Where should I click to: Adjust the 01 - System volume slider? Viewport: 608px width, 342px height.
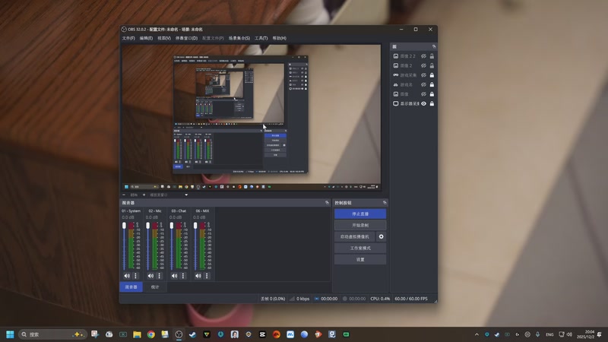[124, 246]
